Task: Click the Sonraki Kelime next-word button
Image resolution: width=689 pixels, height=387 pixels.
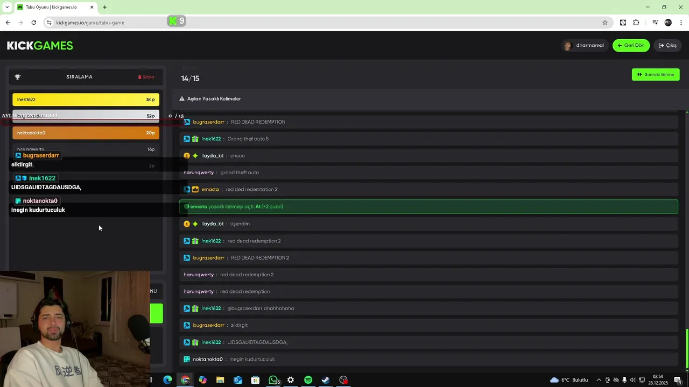Action: coord(656,75)
